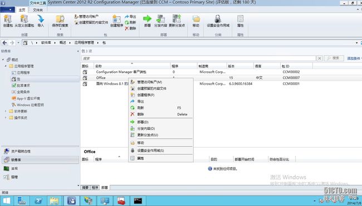Expand the 软件更新 tree folder
The height and width of the screenshot is (206, 362).
coord(6,111)
